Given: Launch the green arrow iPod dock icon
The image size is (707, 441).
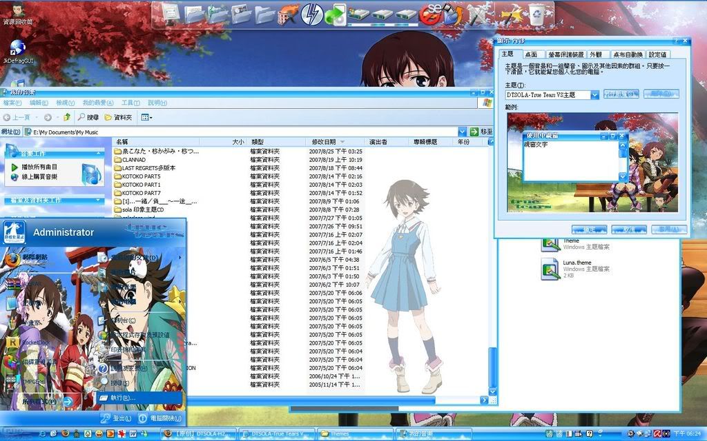Looking at the screenshot, I should coord(335,15).
